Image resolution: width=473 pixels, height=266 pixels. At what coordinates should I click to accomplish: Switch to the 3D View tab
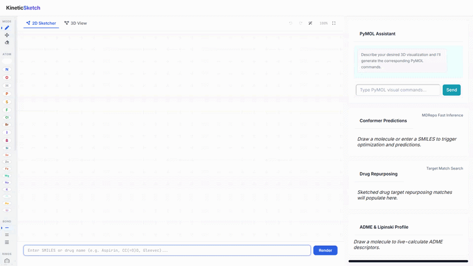(76, 23)
